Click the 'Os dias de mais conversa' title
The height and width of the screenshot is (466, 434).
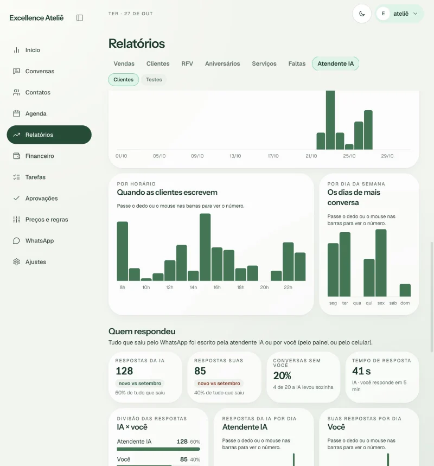[x=354, y=197]
